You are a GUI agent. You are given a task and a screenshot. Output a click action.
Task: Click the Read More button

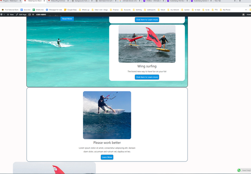pos(67,19)
